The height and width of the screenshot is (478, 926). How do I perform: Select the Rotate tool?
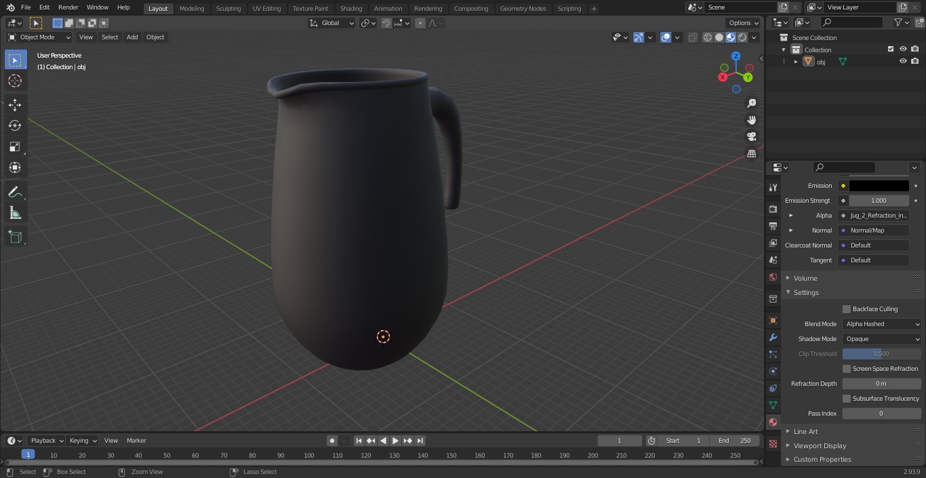[15, 125]
